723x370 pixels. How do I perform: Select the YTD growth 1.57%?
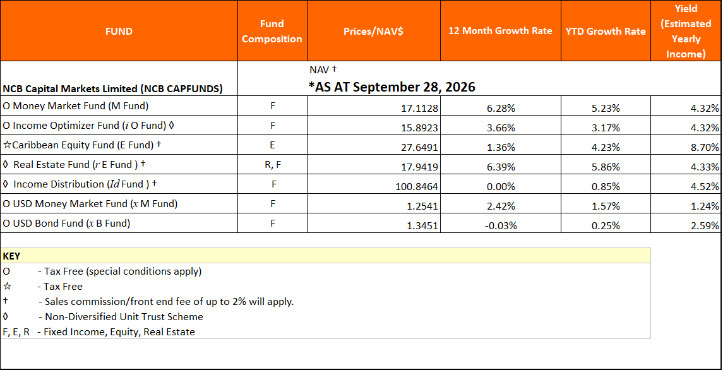(606, 206)
